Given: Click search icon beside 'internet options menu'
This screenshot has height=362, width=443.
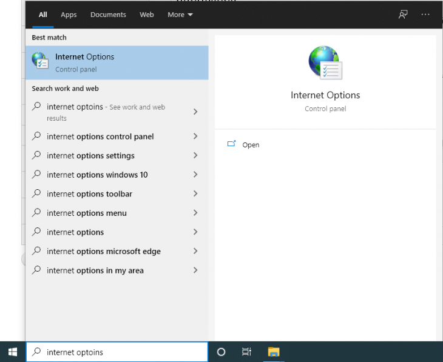Looking at the screenshot, I should pyautogui.click(x=36, y=212).
